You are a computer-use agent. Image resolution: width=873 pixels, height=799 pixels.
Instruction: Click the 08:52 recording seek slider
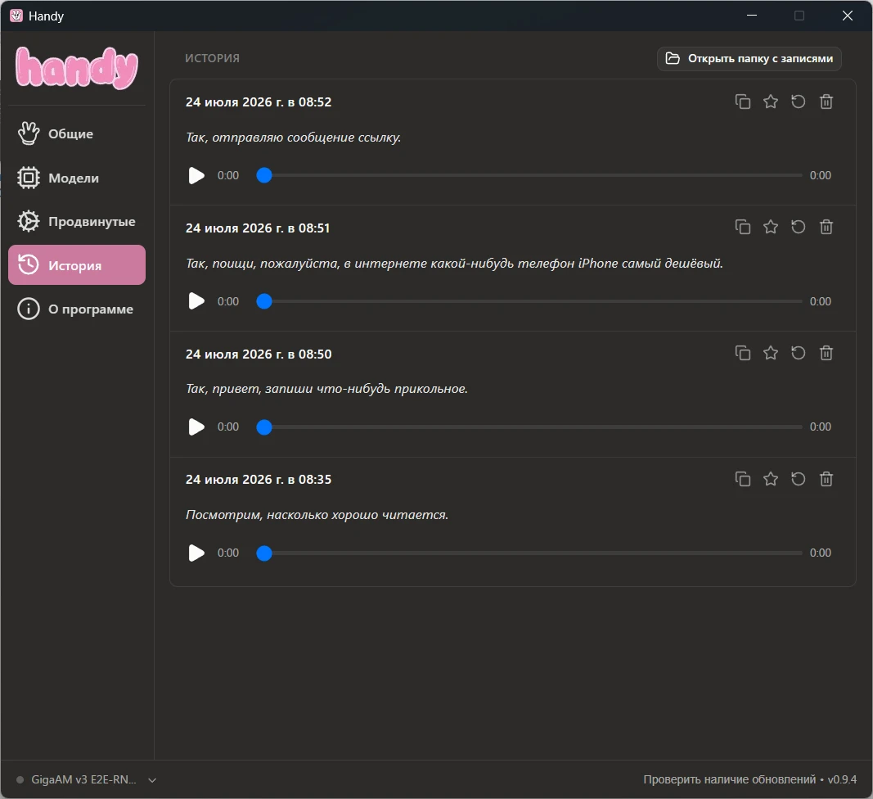coord(529,175)
